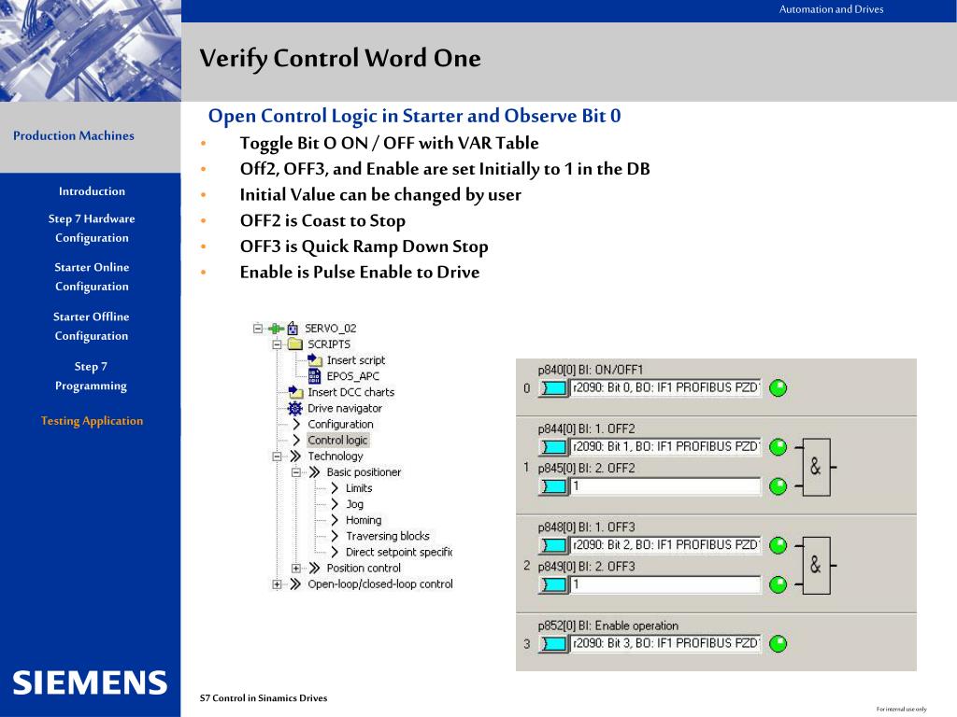957x717 pixels.
Task: Expand the Position control tree node
Action: point(296,568)
